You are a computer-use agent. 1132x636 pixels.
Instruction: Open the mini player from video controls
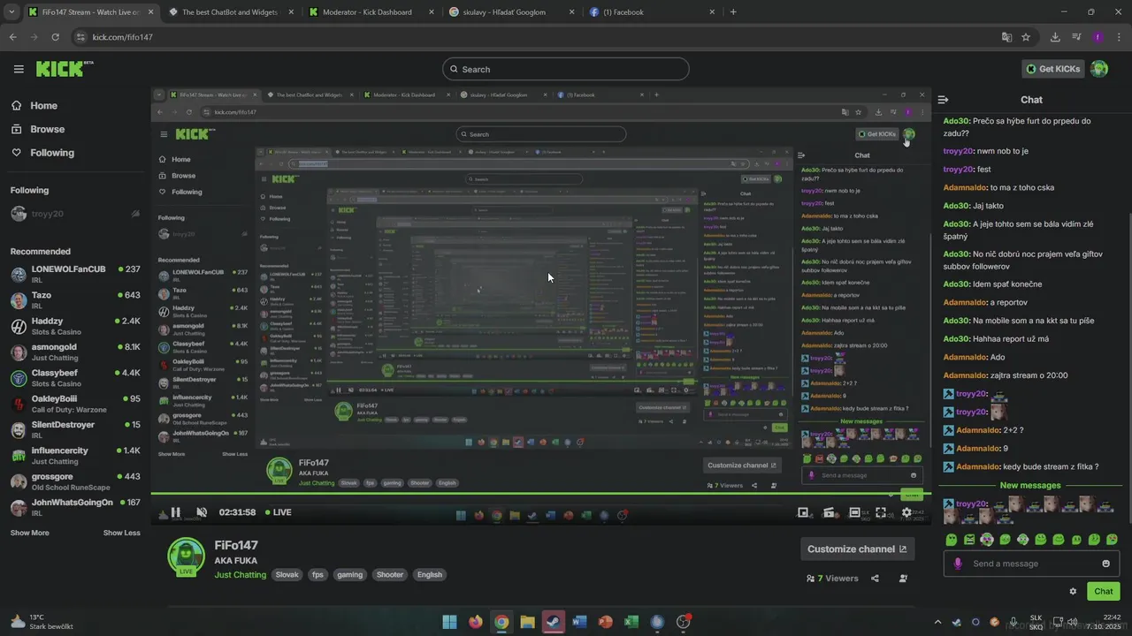tap(803, 512)
